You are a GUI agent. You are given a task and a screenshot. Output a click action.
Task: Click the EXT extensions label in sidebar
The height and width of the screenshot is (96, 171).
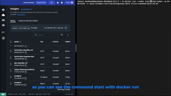[3, 32]
